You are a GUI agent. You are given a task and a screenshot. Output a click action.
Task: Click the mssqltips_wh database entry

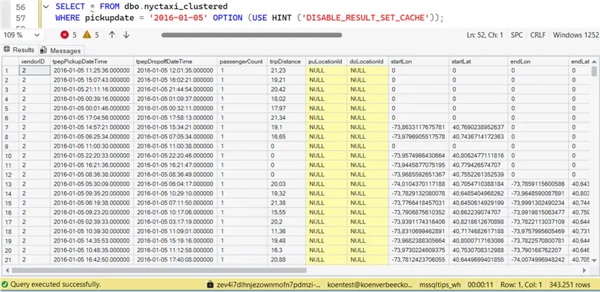(439, 285)
